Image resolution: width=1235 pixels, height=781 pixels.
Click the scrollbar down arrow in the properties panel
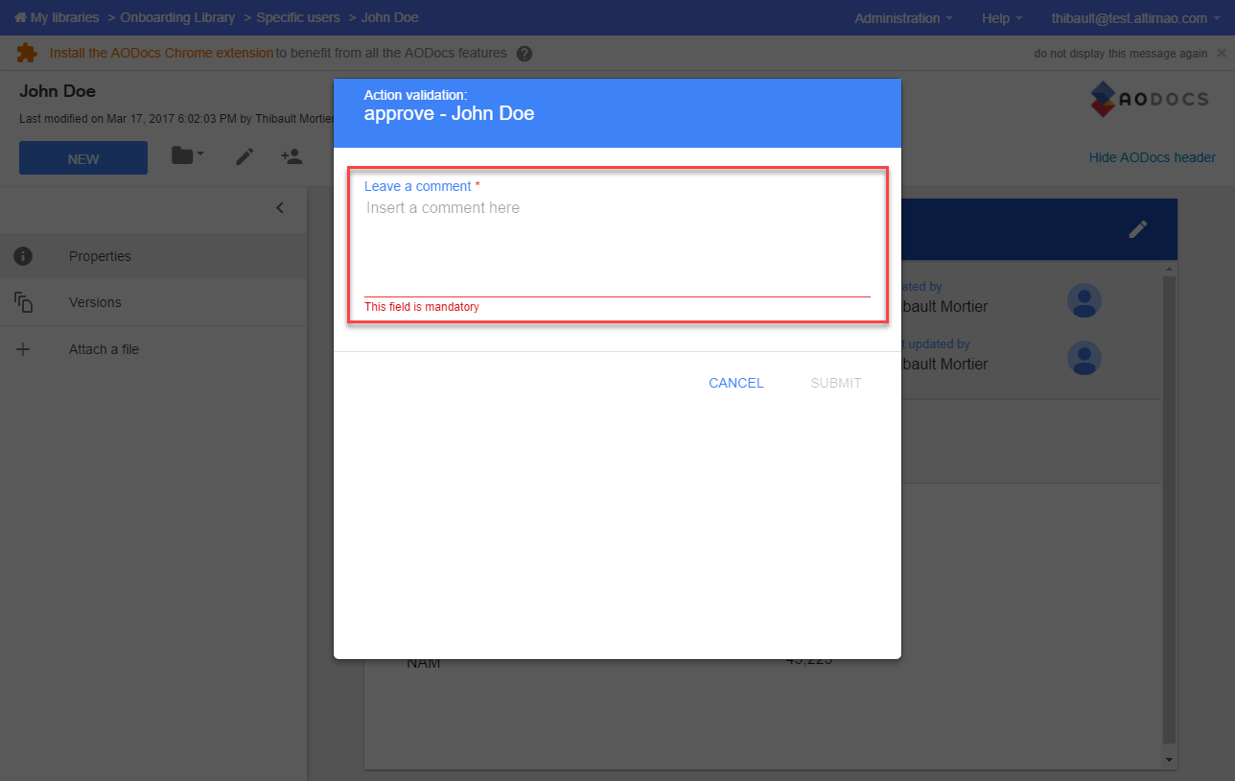(x=1169, y=759)
